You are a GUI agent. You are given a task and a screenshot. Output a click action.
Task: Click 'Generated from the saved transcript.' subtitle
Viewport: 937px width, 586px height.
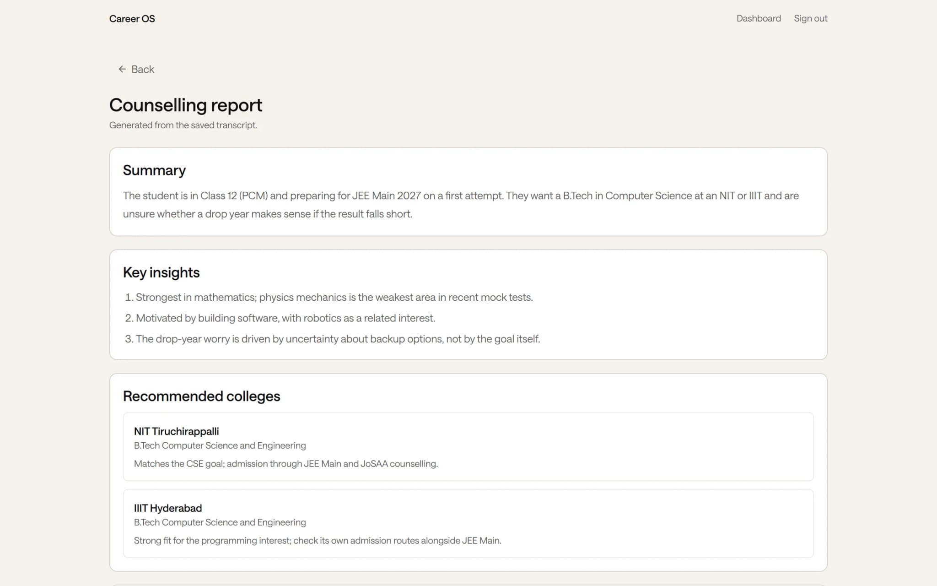pos(183,125)
